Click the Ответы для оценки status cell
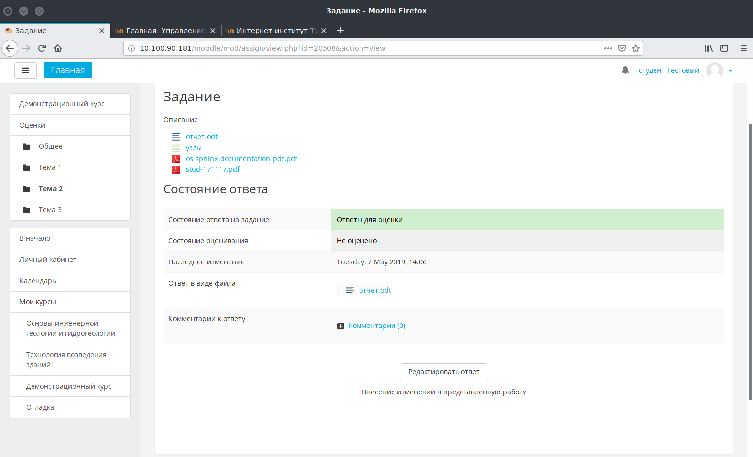Viewport: 753px width, 457px height. (527, 220)
